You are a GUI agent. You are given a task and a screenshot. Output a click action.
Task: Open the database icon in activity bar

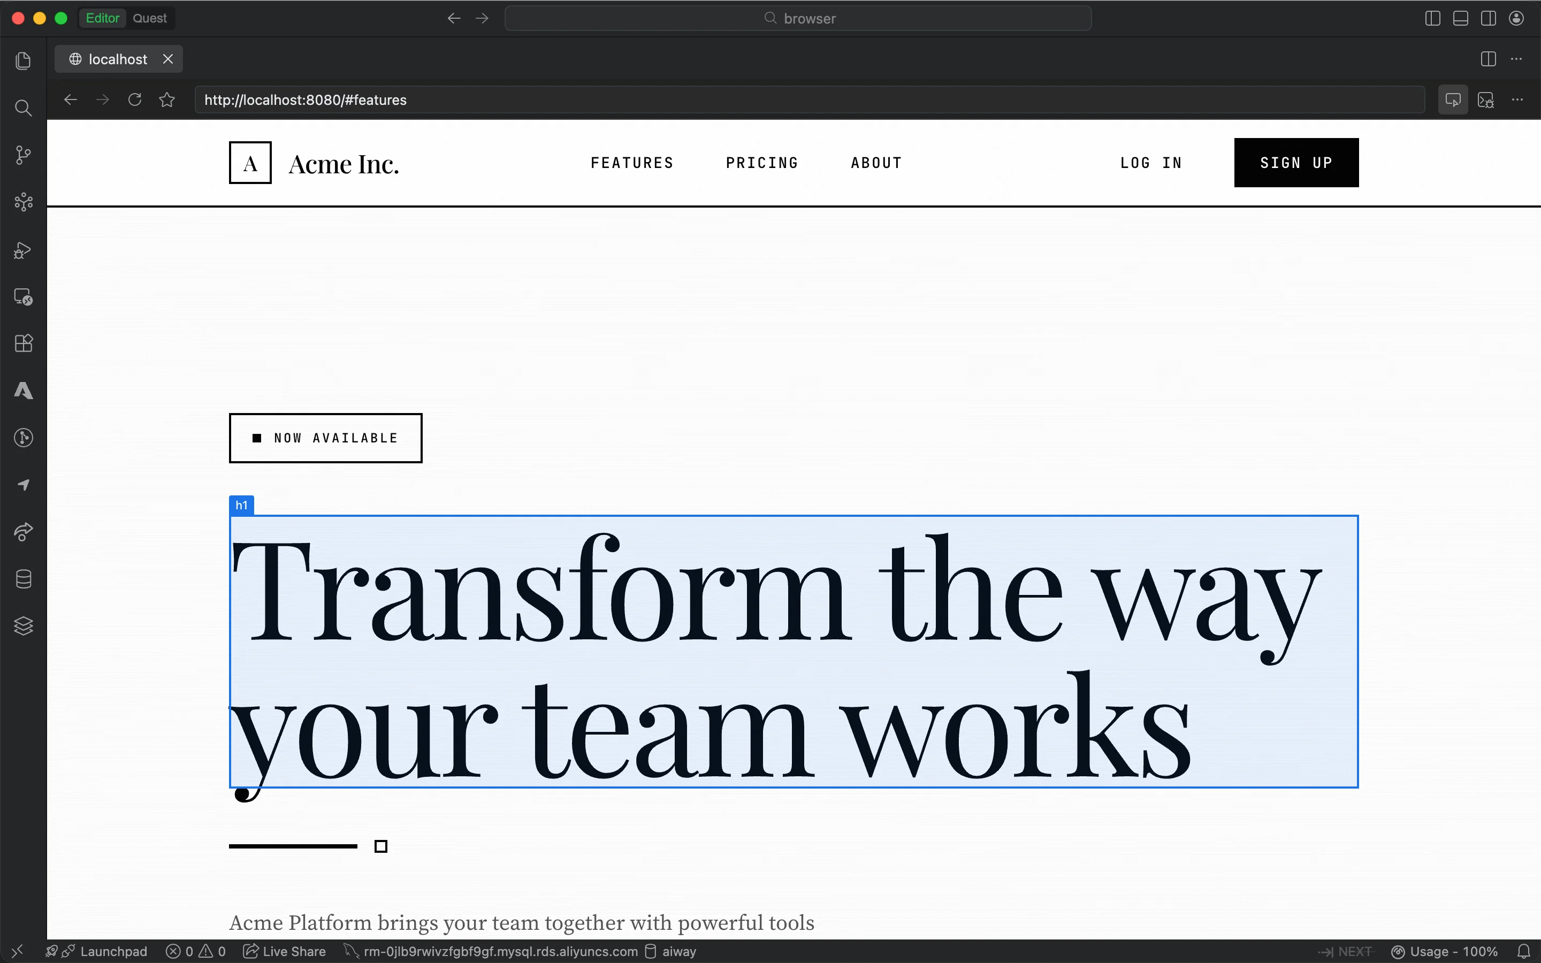(x=24, y=579)
